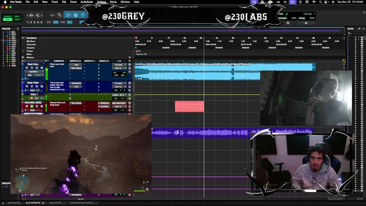The height and width of the screenshot is (206, 366).
Task: Click the quantize settings gear icon
Action: [x=306, y=23]
